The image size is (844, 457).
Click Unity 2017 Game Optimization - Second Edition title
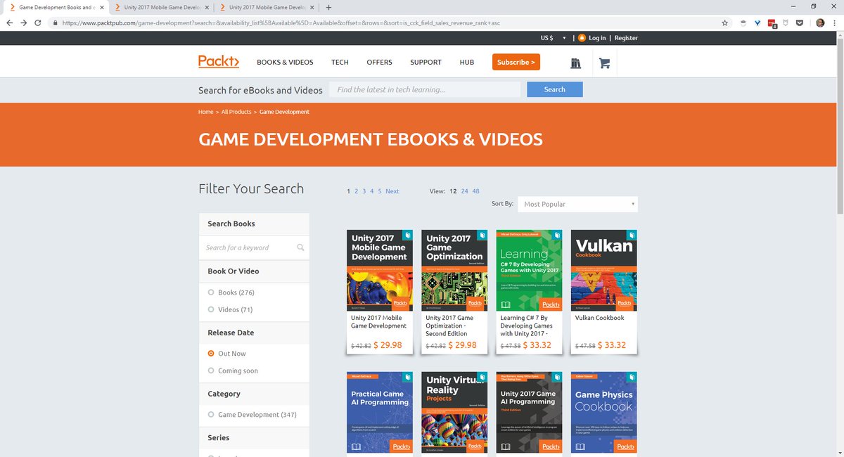click(449, 326)
